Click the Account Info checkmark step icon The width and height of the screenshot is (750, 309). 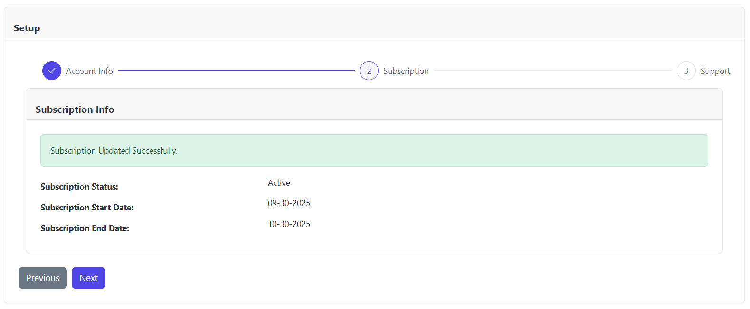(x=52, y=71)
